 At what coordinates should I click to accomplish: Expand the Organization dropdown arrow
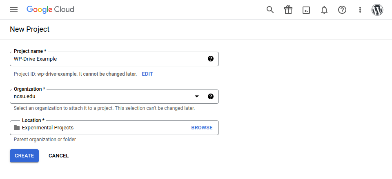coord(197,96)
